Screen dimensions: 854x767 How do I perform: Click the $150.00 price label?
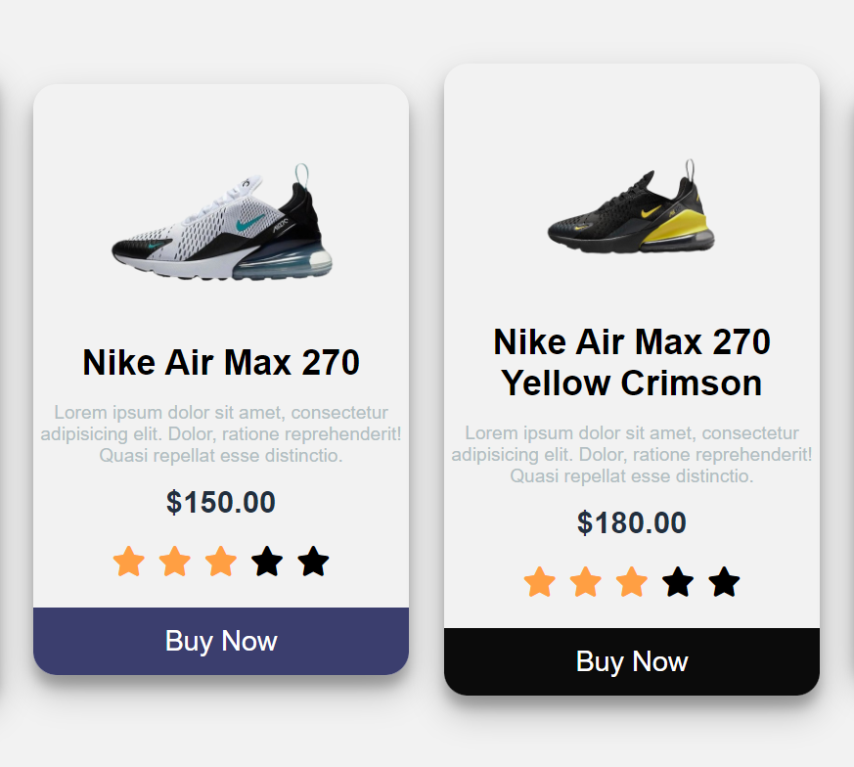221,502
